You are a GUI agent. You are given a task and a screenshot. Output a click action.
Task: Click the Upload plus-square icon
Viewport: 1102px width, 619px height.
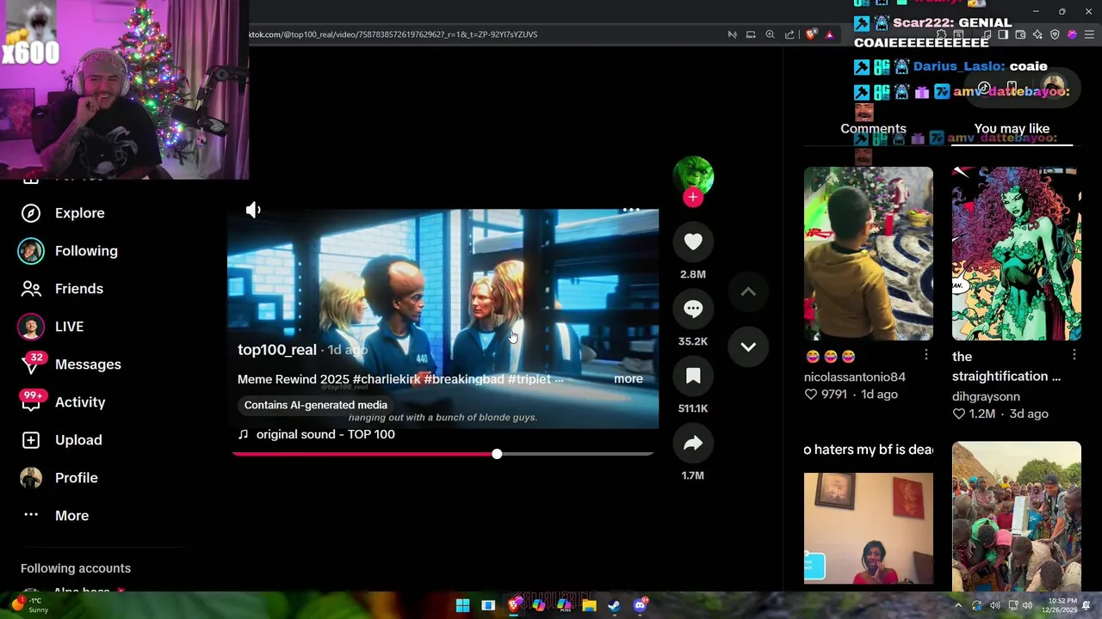(x=31, y=440)
